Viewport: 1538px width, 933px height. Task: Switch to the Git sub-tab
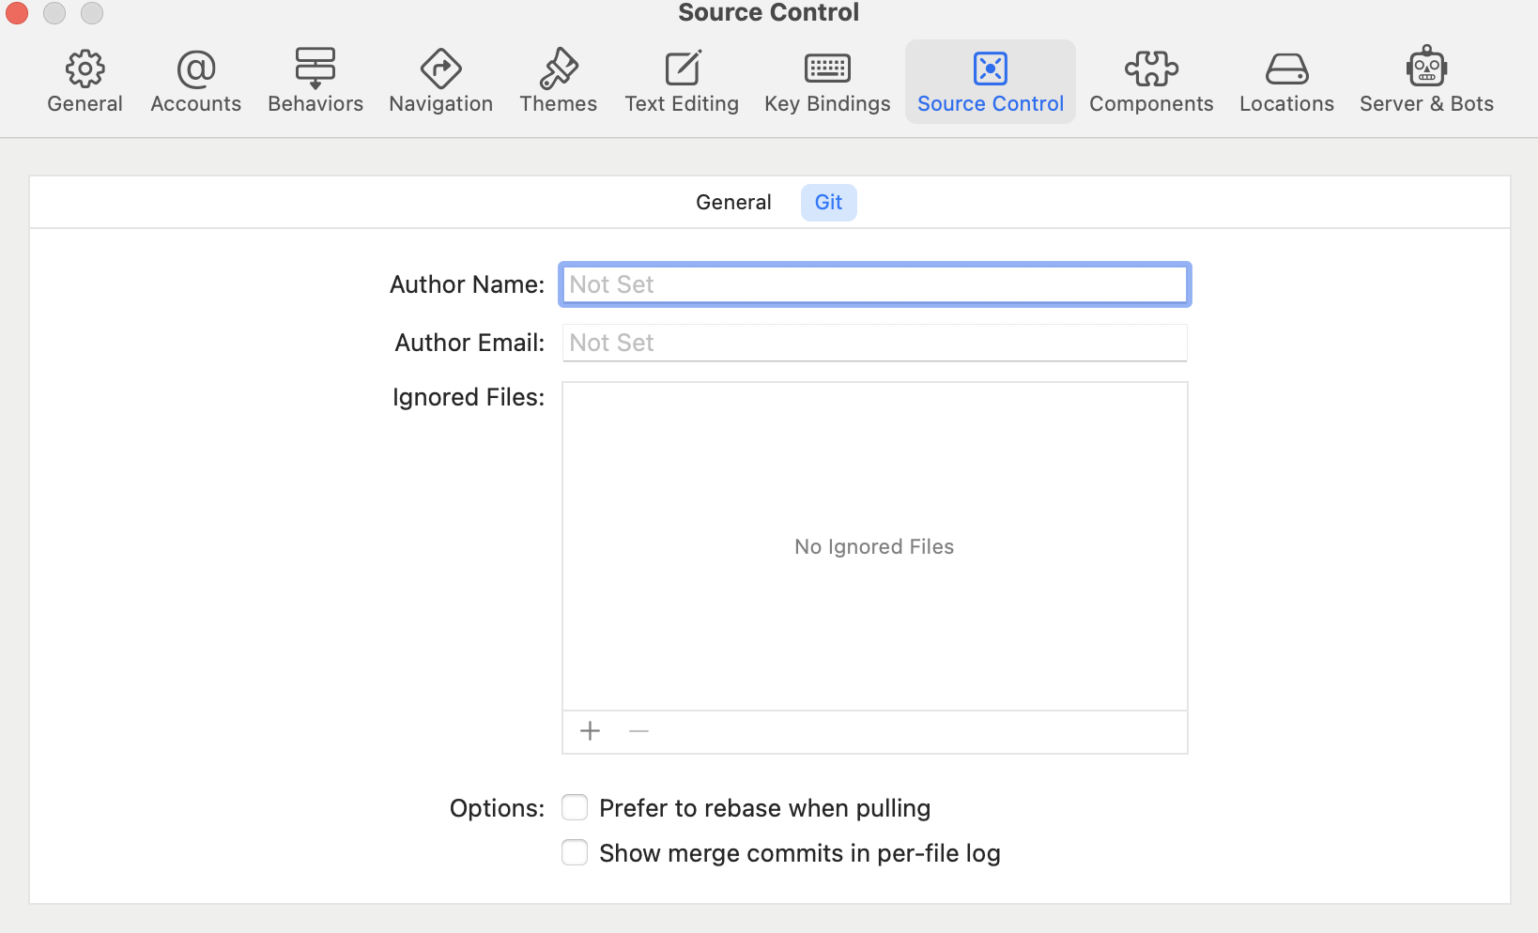click(x=828, y=202)
